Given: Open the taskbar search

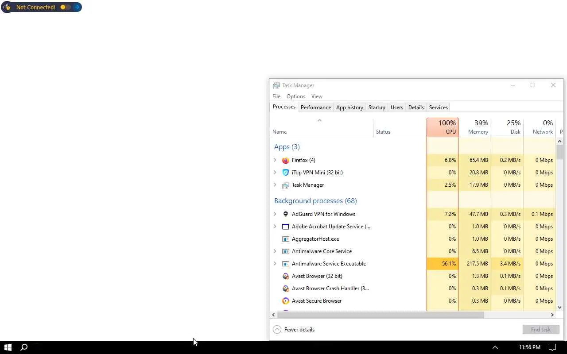Looking at the screenshot, I should [x=24, y=347].
